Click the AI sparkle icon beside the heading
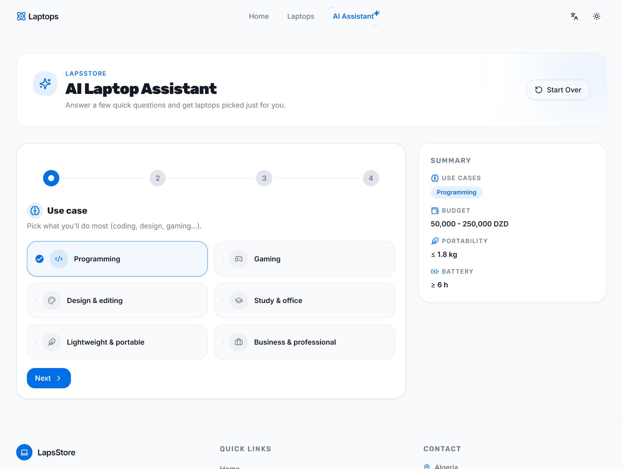The width and height of the screenshot is (623, 469). coord(45,83)
